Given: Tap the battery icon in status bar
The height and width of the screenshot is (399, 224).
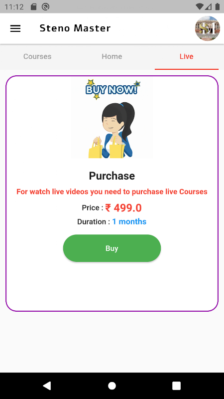Looking at the screenshot, I should (x=218, y=6).
